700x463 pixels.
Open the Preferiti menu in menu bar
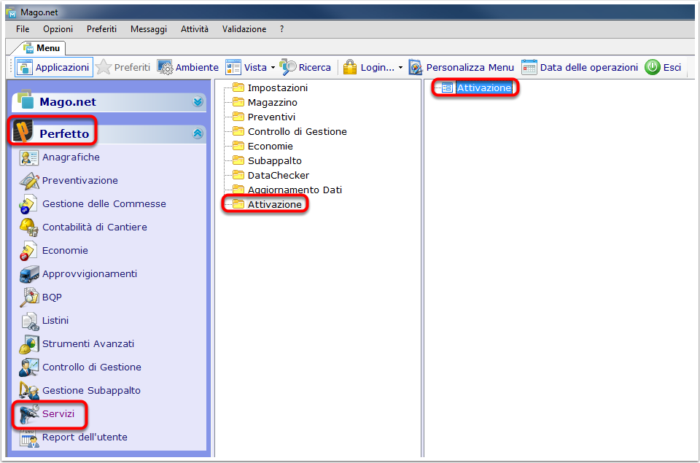coord(101,29)
